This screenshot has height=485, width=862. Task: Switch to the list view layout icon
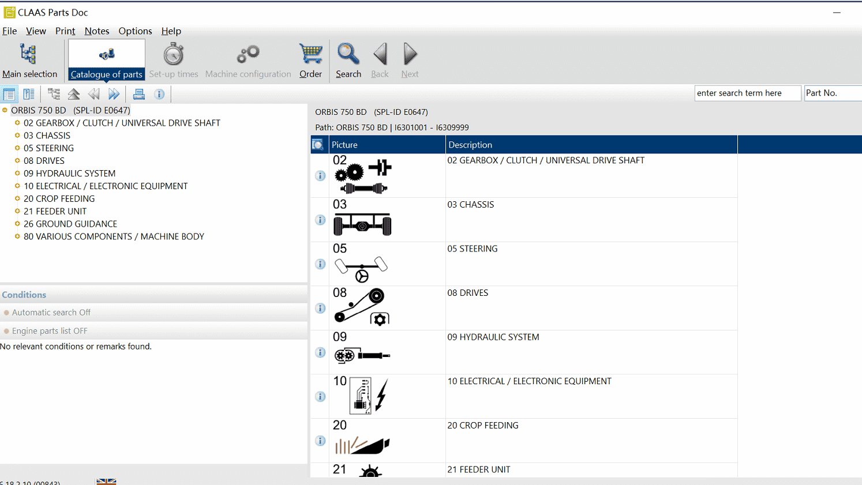tap(9, 94)
